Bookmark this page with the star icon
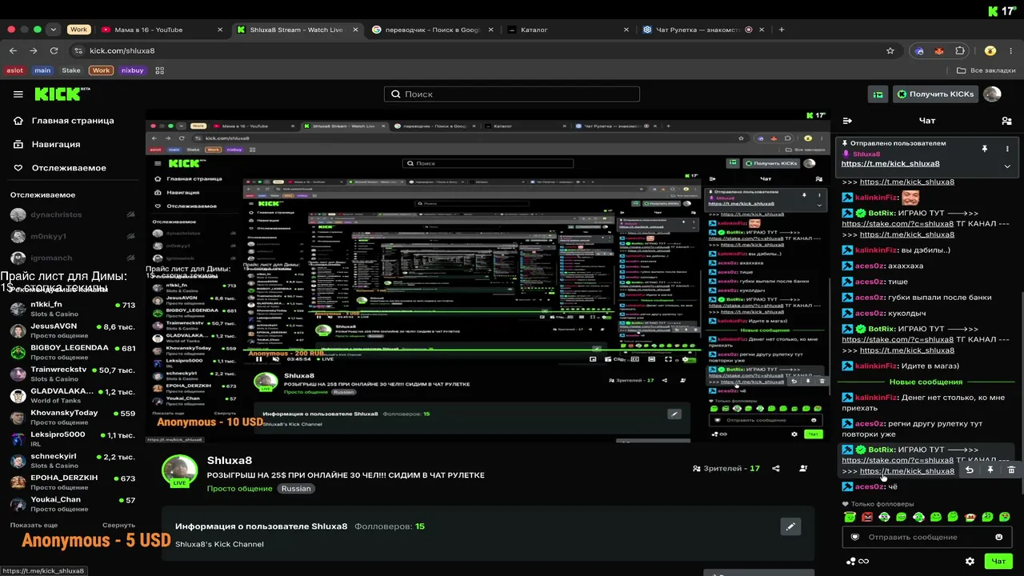 tap(890, 50)
